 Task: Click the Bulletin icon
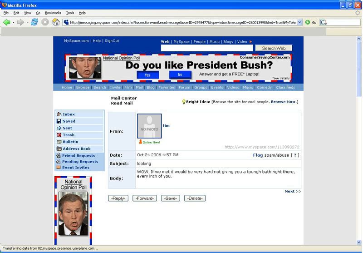coord(59,142)
